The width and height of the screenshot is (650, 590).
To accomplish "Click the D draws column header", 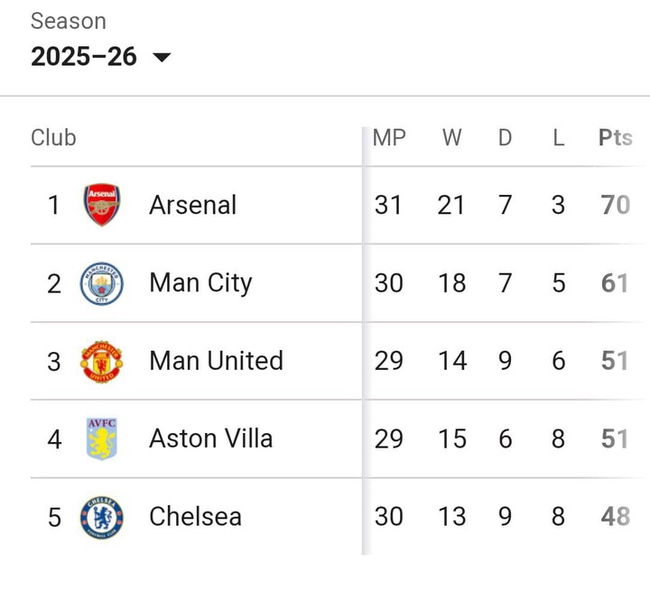I will click(505, 138).
